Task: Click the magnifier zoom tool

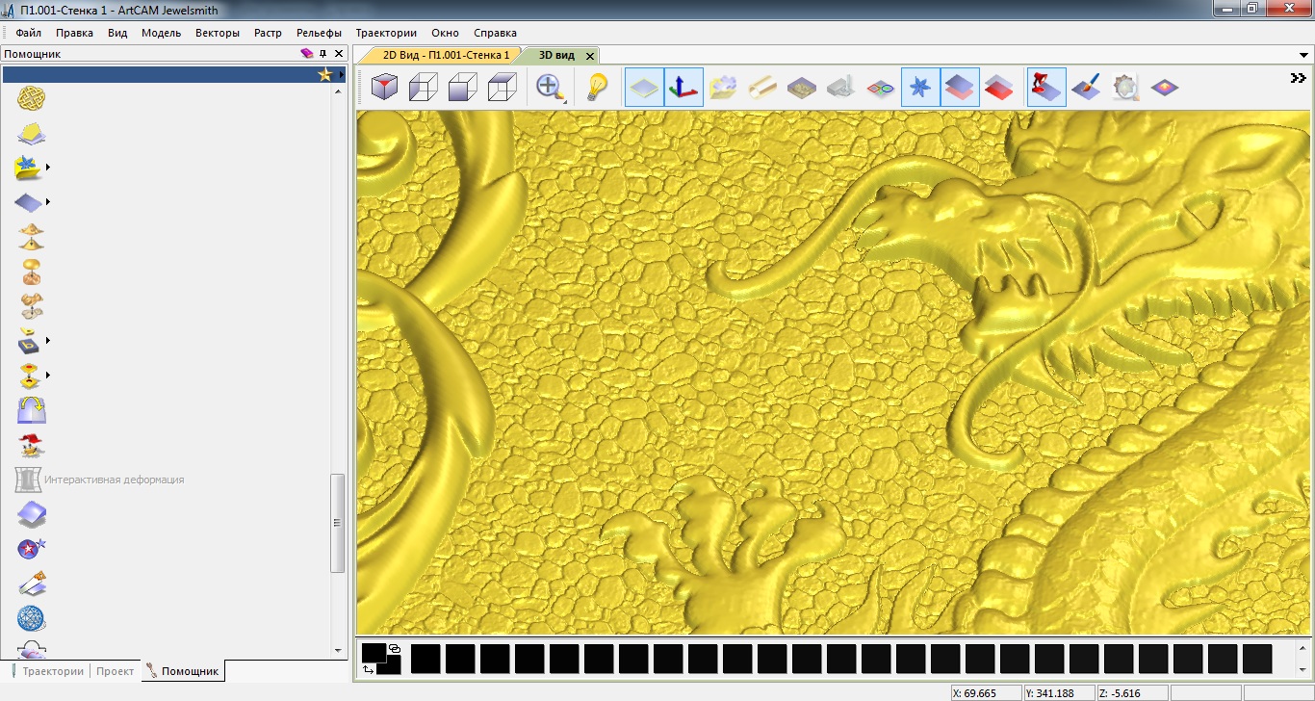Action: 551,87
